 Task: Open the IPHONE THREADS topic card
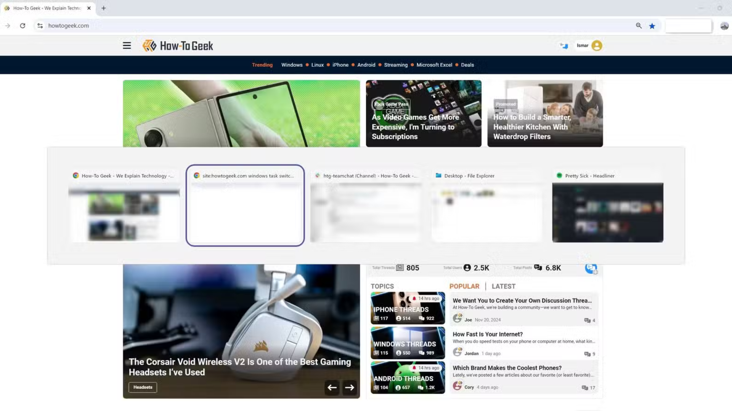pyautogui.click(x=407, y=308)
